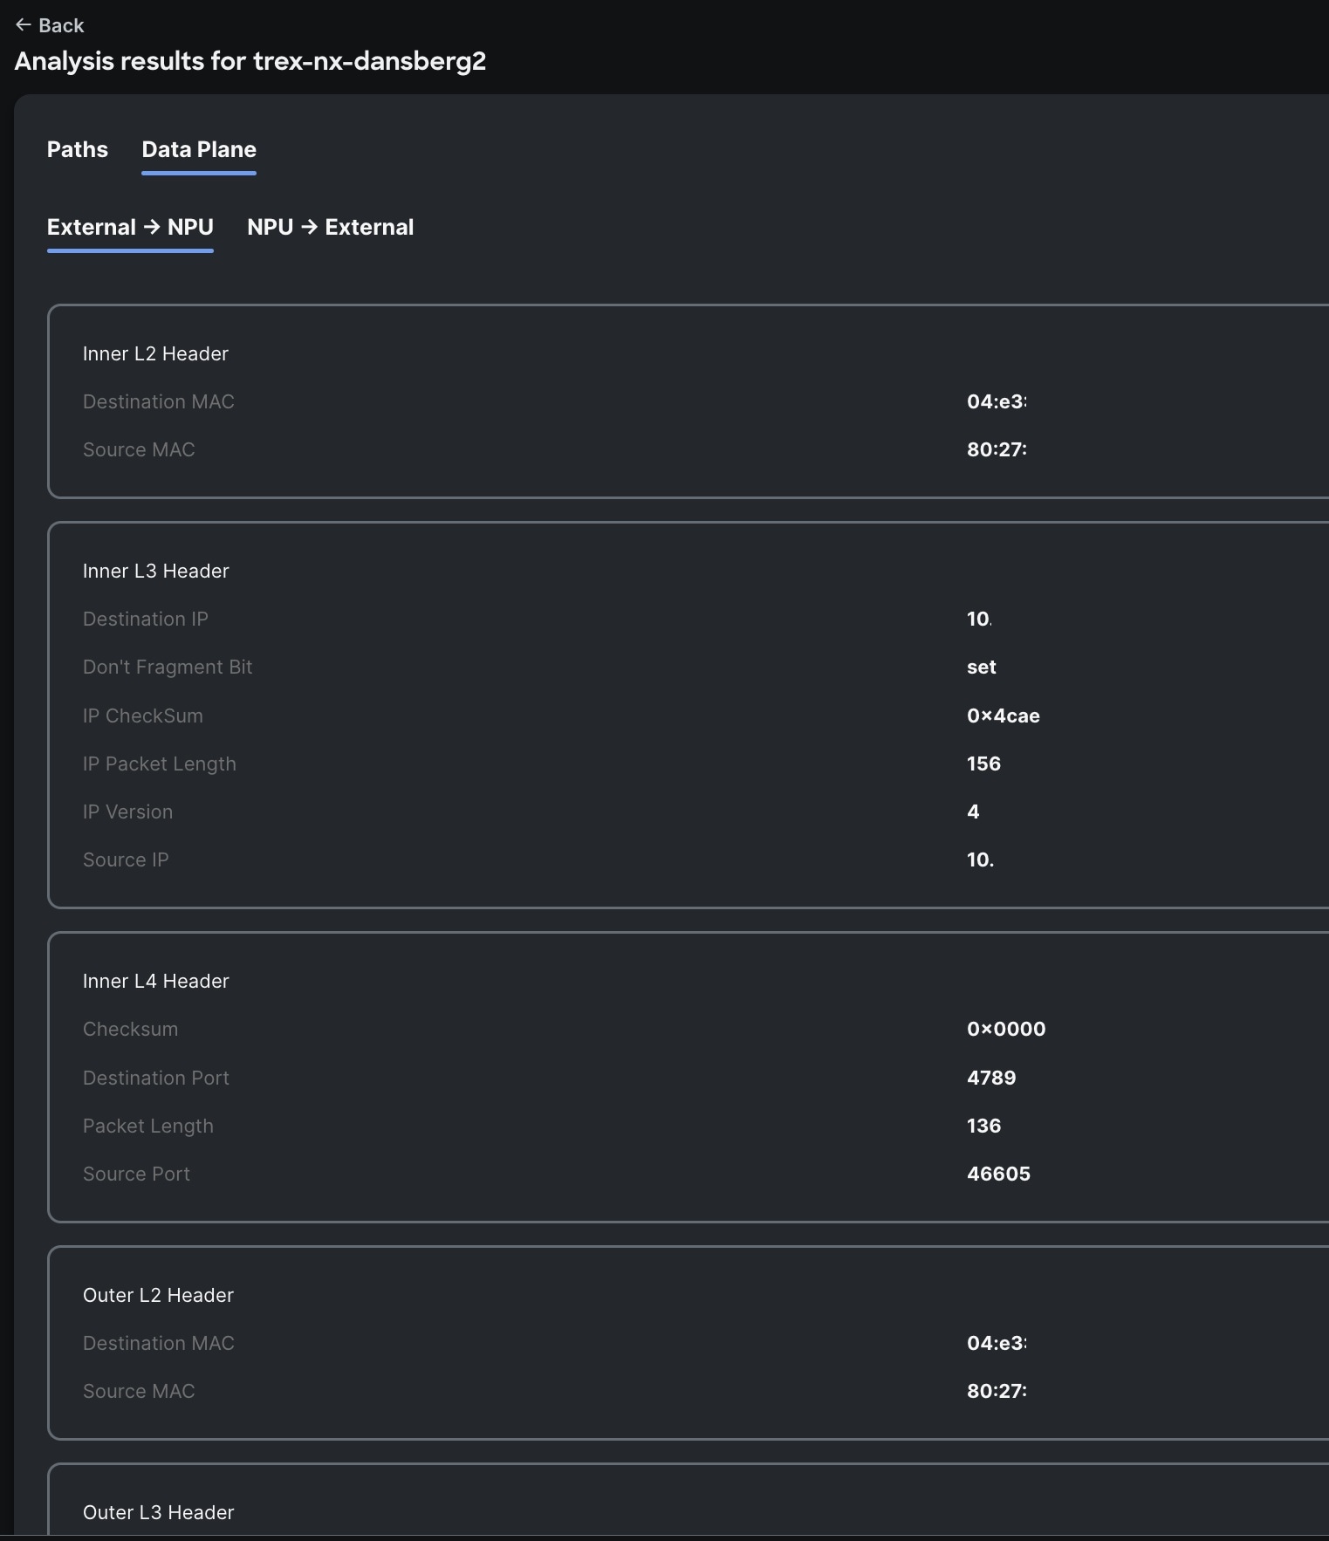This screenshot has width=1329, height=1541.
Task: Click the Inner L2 Header title
Action: (155, 353)
